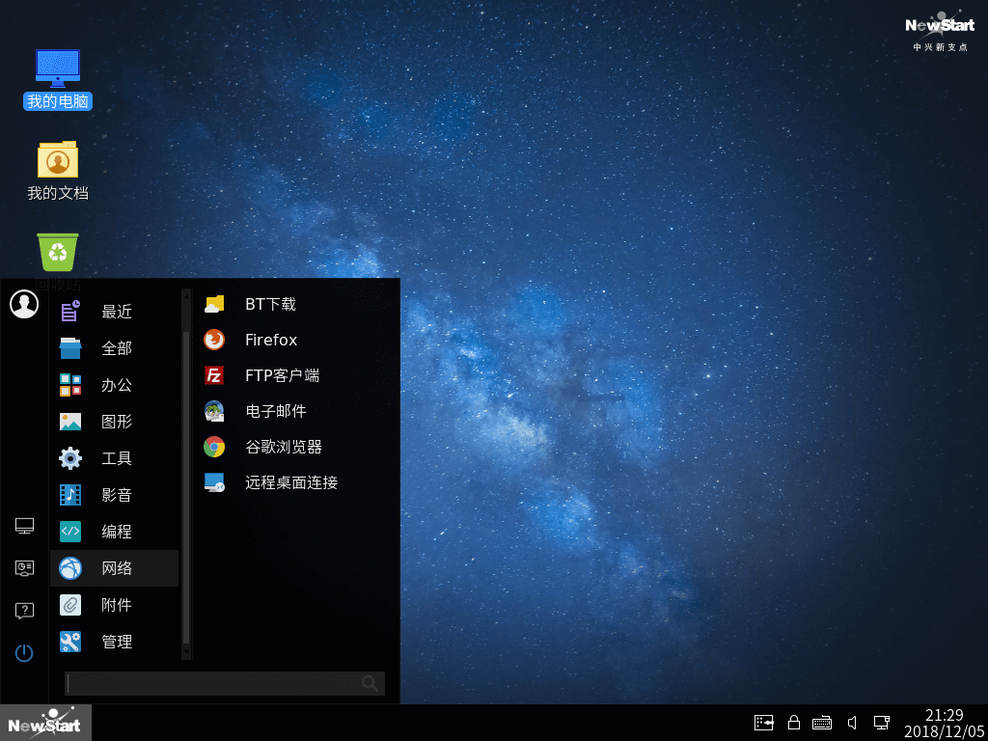Viewport: 988px width, 741px height.
Task: Click the NewStart start button
Action: (45, 723)
